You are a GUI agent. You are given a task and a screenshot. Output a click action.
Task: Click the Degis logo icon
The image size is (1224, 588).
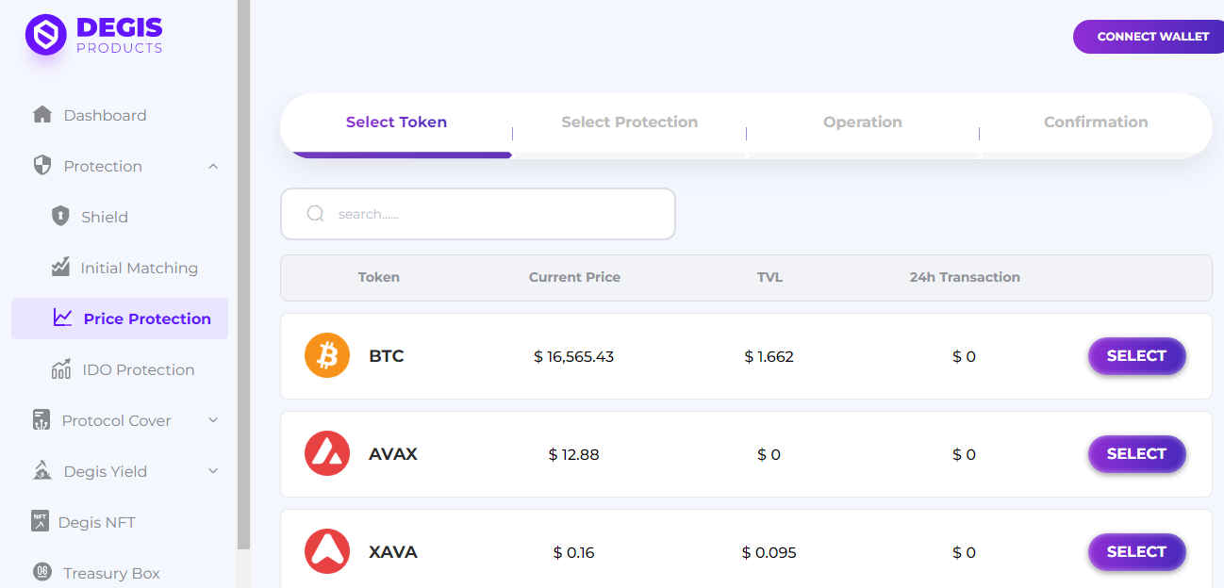45,35
